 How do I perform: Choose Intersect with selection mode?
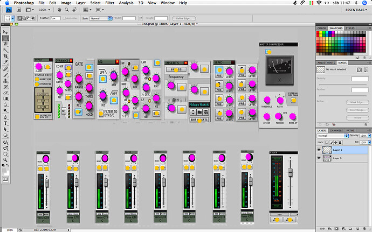coord(33,18)
